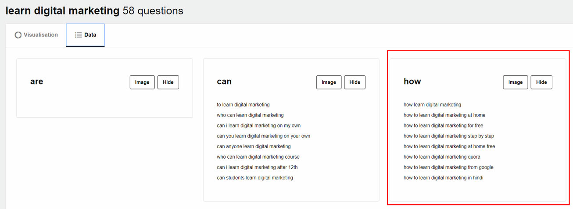The height and width of the screenshot is (209, 573).
Task: Select 'who can learn digital marketing' question
Action: [x=250, y=115]
